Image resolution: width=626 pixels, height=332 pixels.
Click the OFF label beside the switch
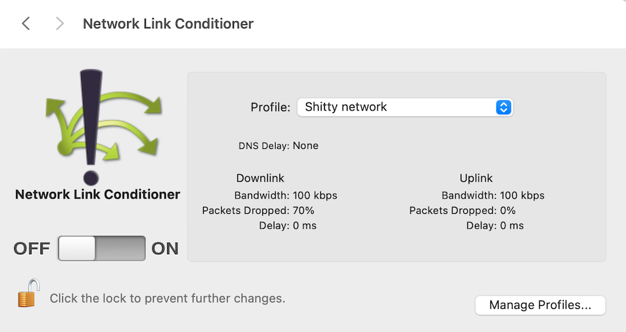31,249
